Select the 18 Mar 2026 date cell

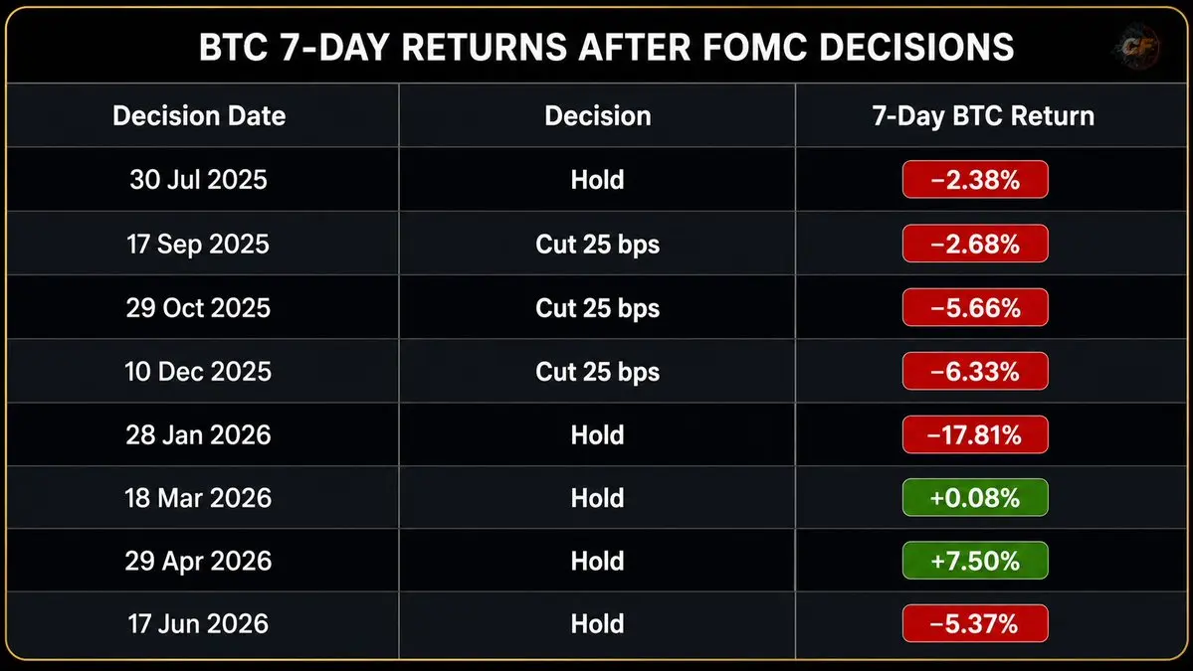click(198, 498)
